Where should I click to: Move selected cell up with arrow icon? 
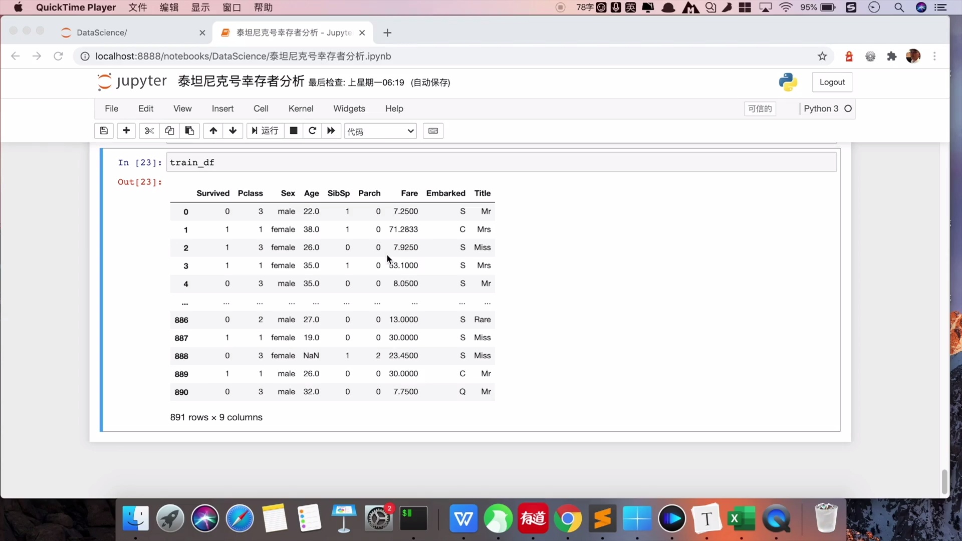tap(213, 131)
